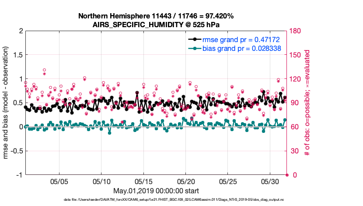This screenshot has height=206, width=363.
Task: Click the black rmse legend line marker
Action: (x=195, y=39)
